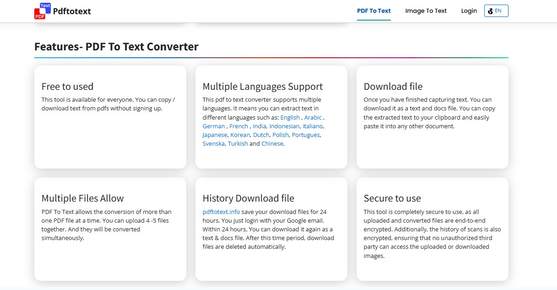Click the Pdftotext brand name text
Viewport: 557px width, 290px height.
pos(72,11)
